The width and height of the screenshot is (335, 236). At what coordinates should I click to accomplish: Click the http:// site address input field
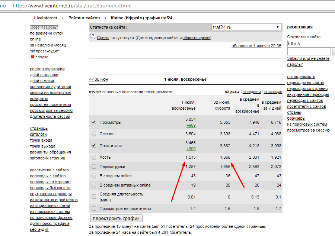coord(311,43)
